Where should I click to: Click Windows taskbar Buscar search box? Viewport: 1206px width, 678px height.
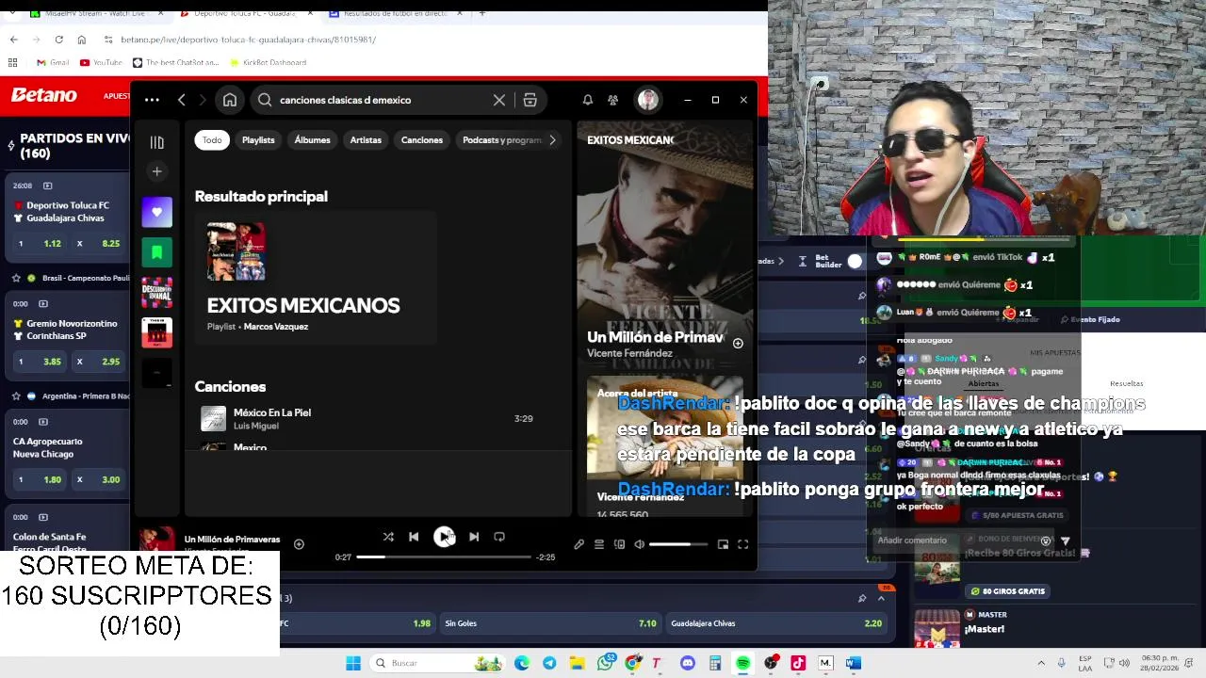(436, 663)
